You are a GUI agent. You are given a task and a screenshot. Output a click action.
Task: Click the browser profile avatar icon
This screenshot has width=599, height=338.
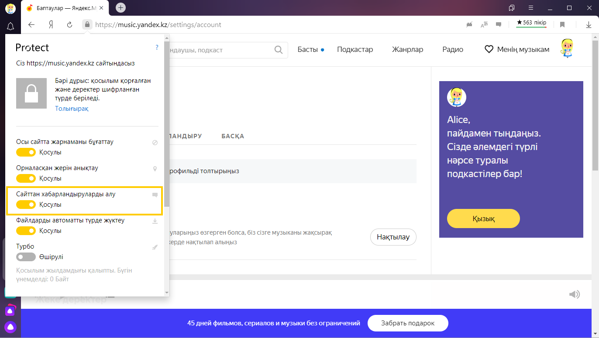pos(10,8)
